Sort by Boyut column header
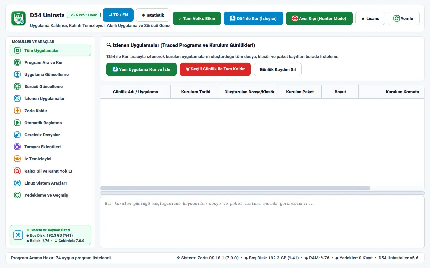 coord(340,92)
